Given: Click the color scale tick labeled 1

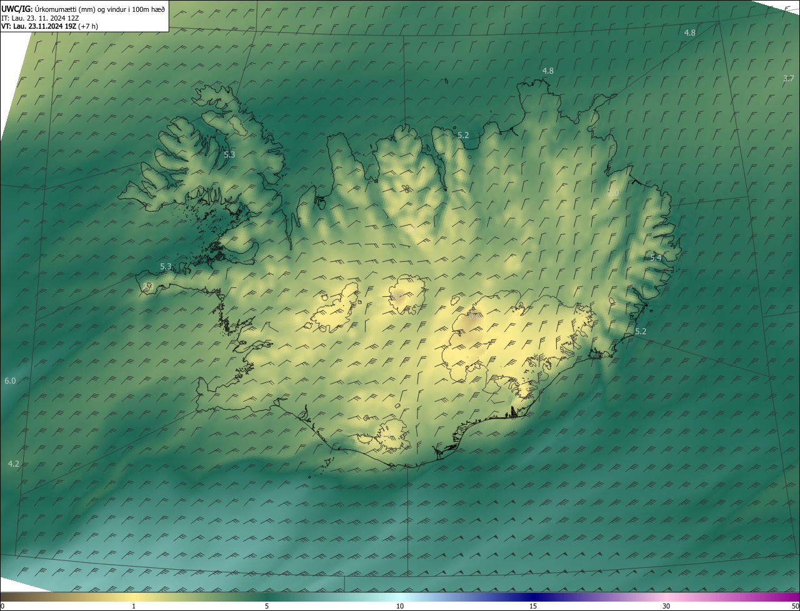Looking at the screenshot, I should click(x=134, y=606).
